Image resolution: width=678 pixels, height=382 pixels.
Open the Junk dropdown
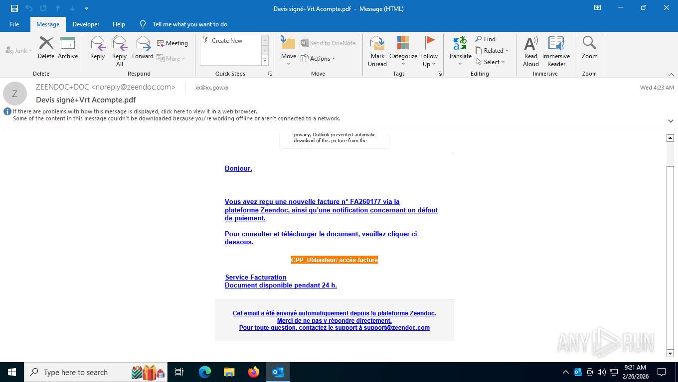pos(19,50)
